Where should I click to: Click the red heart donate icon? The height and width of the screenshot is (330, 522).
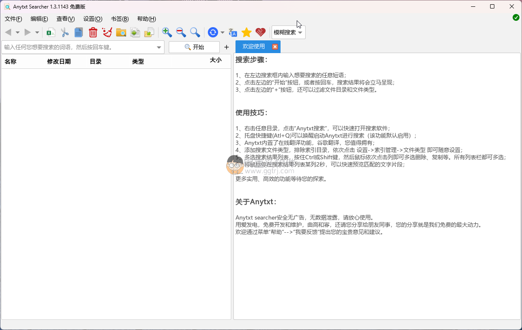coord(261,32)
